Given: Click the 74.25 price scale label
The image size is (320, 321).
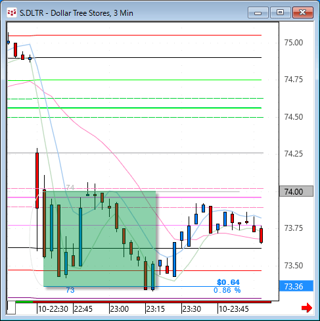Looking at the screenshot, I should pyautogui.click(x=294, y=154).
